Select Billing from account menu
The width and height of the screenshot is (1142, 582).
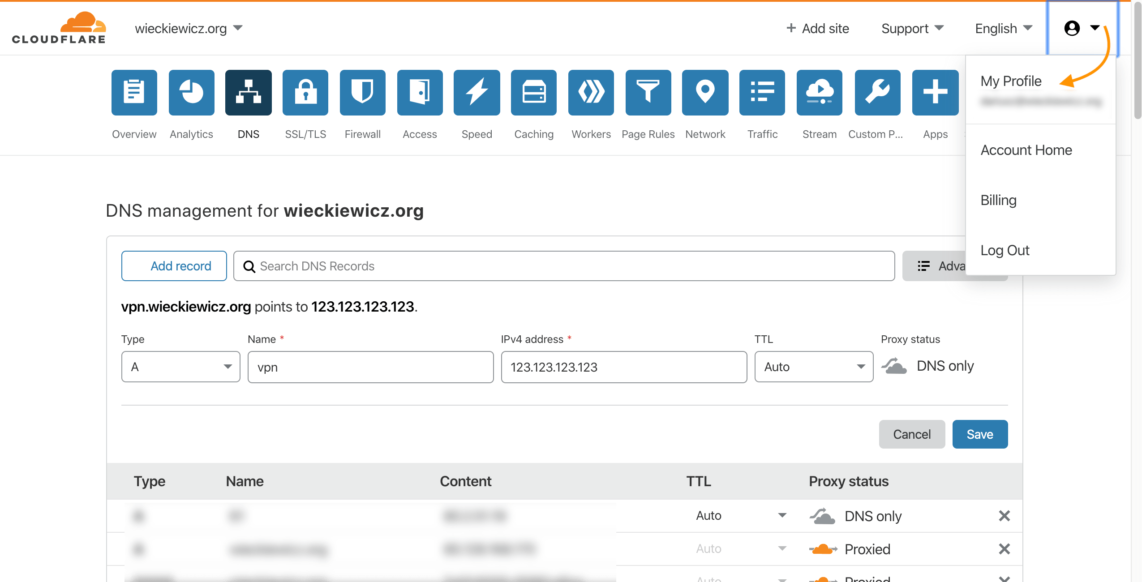coord(998,200)
